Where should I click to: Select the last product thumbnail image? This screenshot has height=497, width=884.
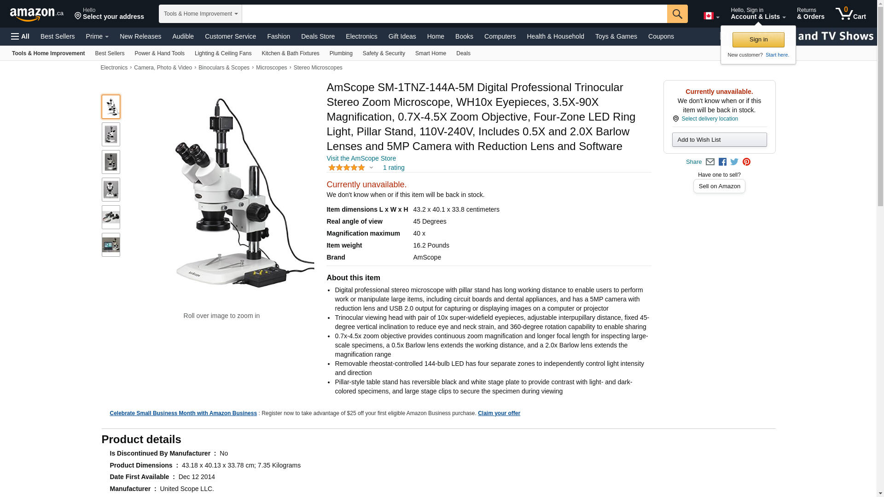coord(111,245)
